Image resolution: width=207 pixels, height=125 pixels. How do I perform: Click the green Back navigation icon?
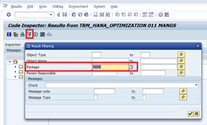pyautogui.click(x=74, y=15)
